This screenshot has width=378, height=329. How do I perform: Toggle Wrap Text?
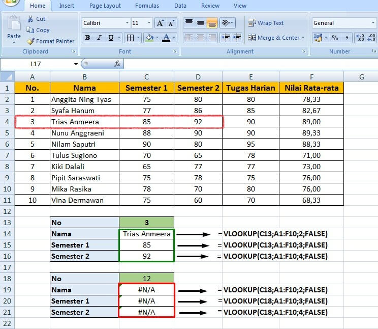tap(266, 23)
